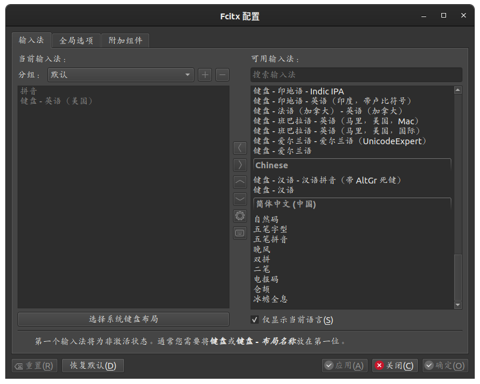Close the Fcitx 配置 window with X
The width and height of the screenshot is (480, 384).
click(464, 15)
